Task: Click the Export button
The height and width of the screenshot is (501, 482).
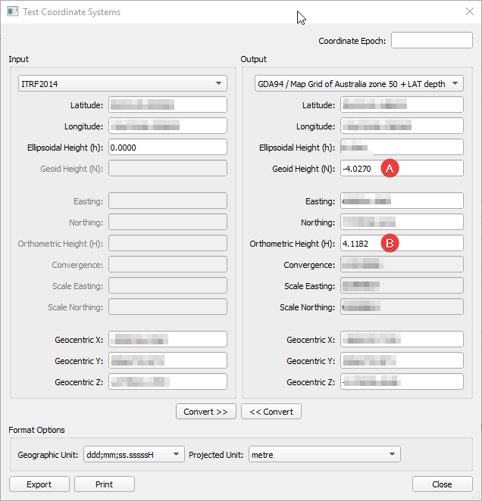Action: tap(39, 484)
